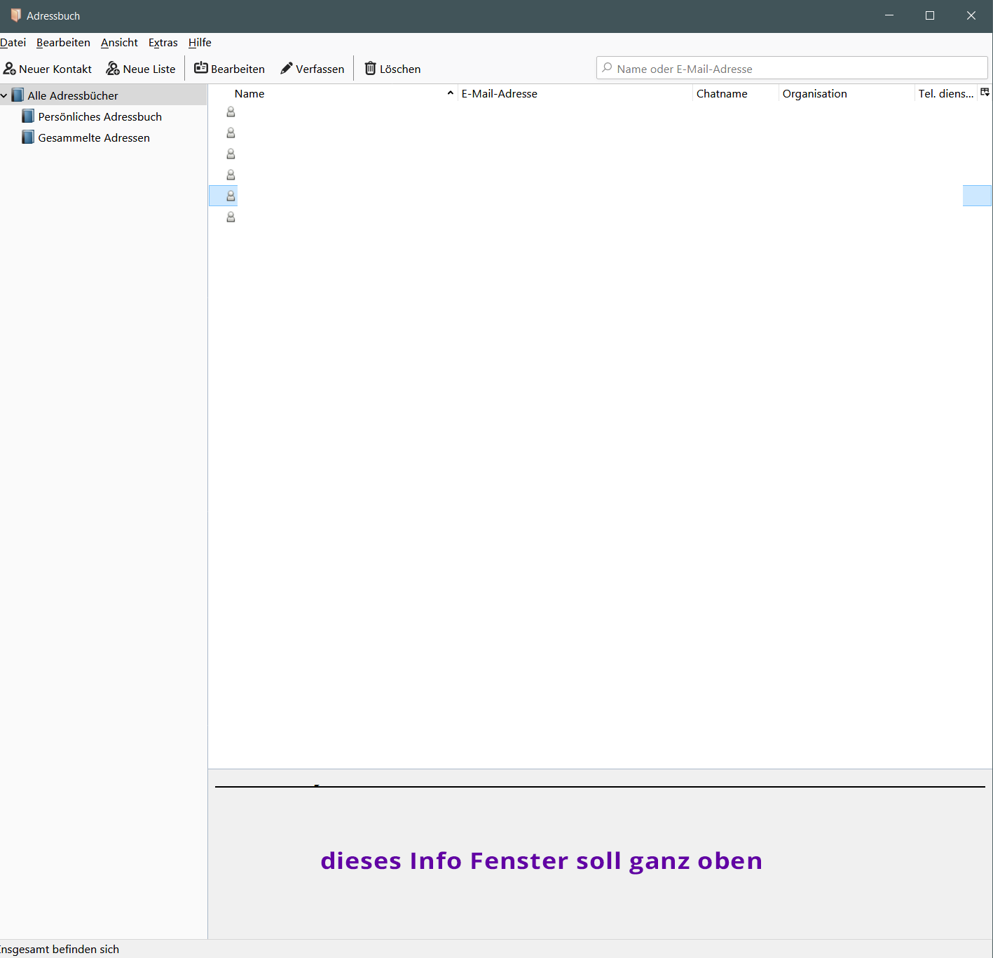The image size is (993, 958).
Task: Sort contacts by Tel. dienstlich column
Action: pos(946,94)
